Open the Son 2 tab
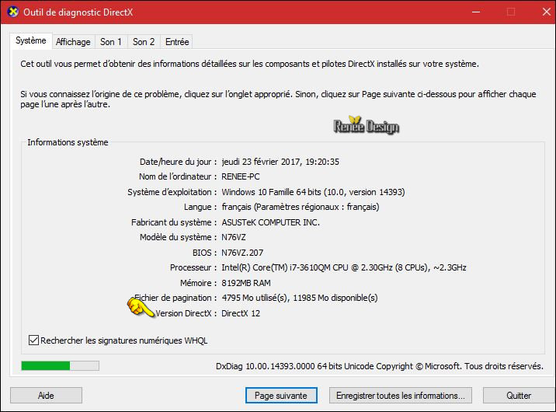This screenshot has width=556, height=412. tap(144, 42)
